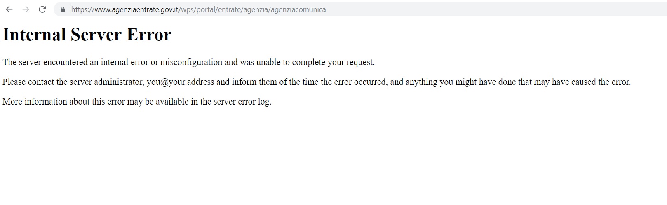Open site info via the padlock icon

click(63, 9)
